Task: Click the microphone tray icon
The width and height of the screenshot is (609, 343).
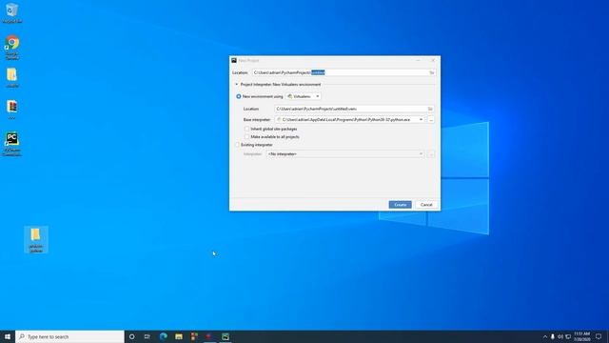Action: coord(553,336)
